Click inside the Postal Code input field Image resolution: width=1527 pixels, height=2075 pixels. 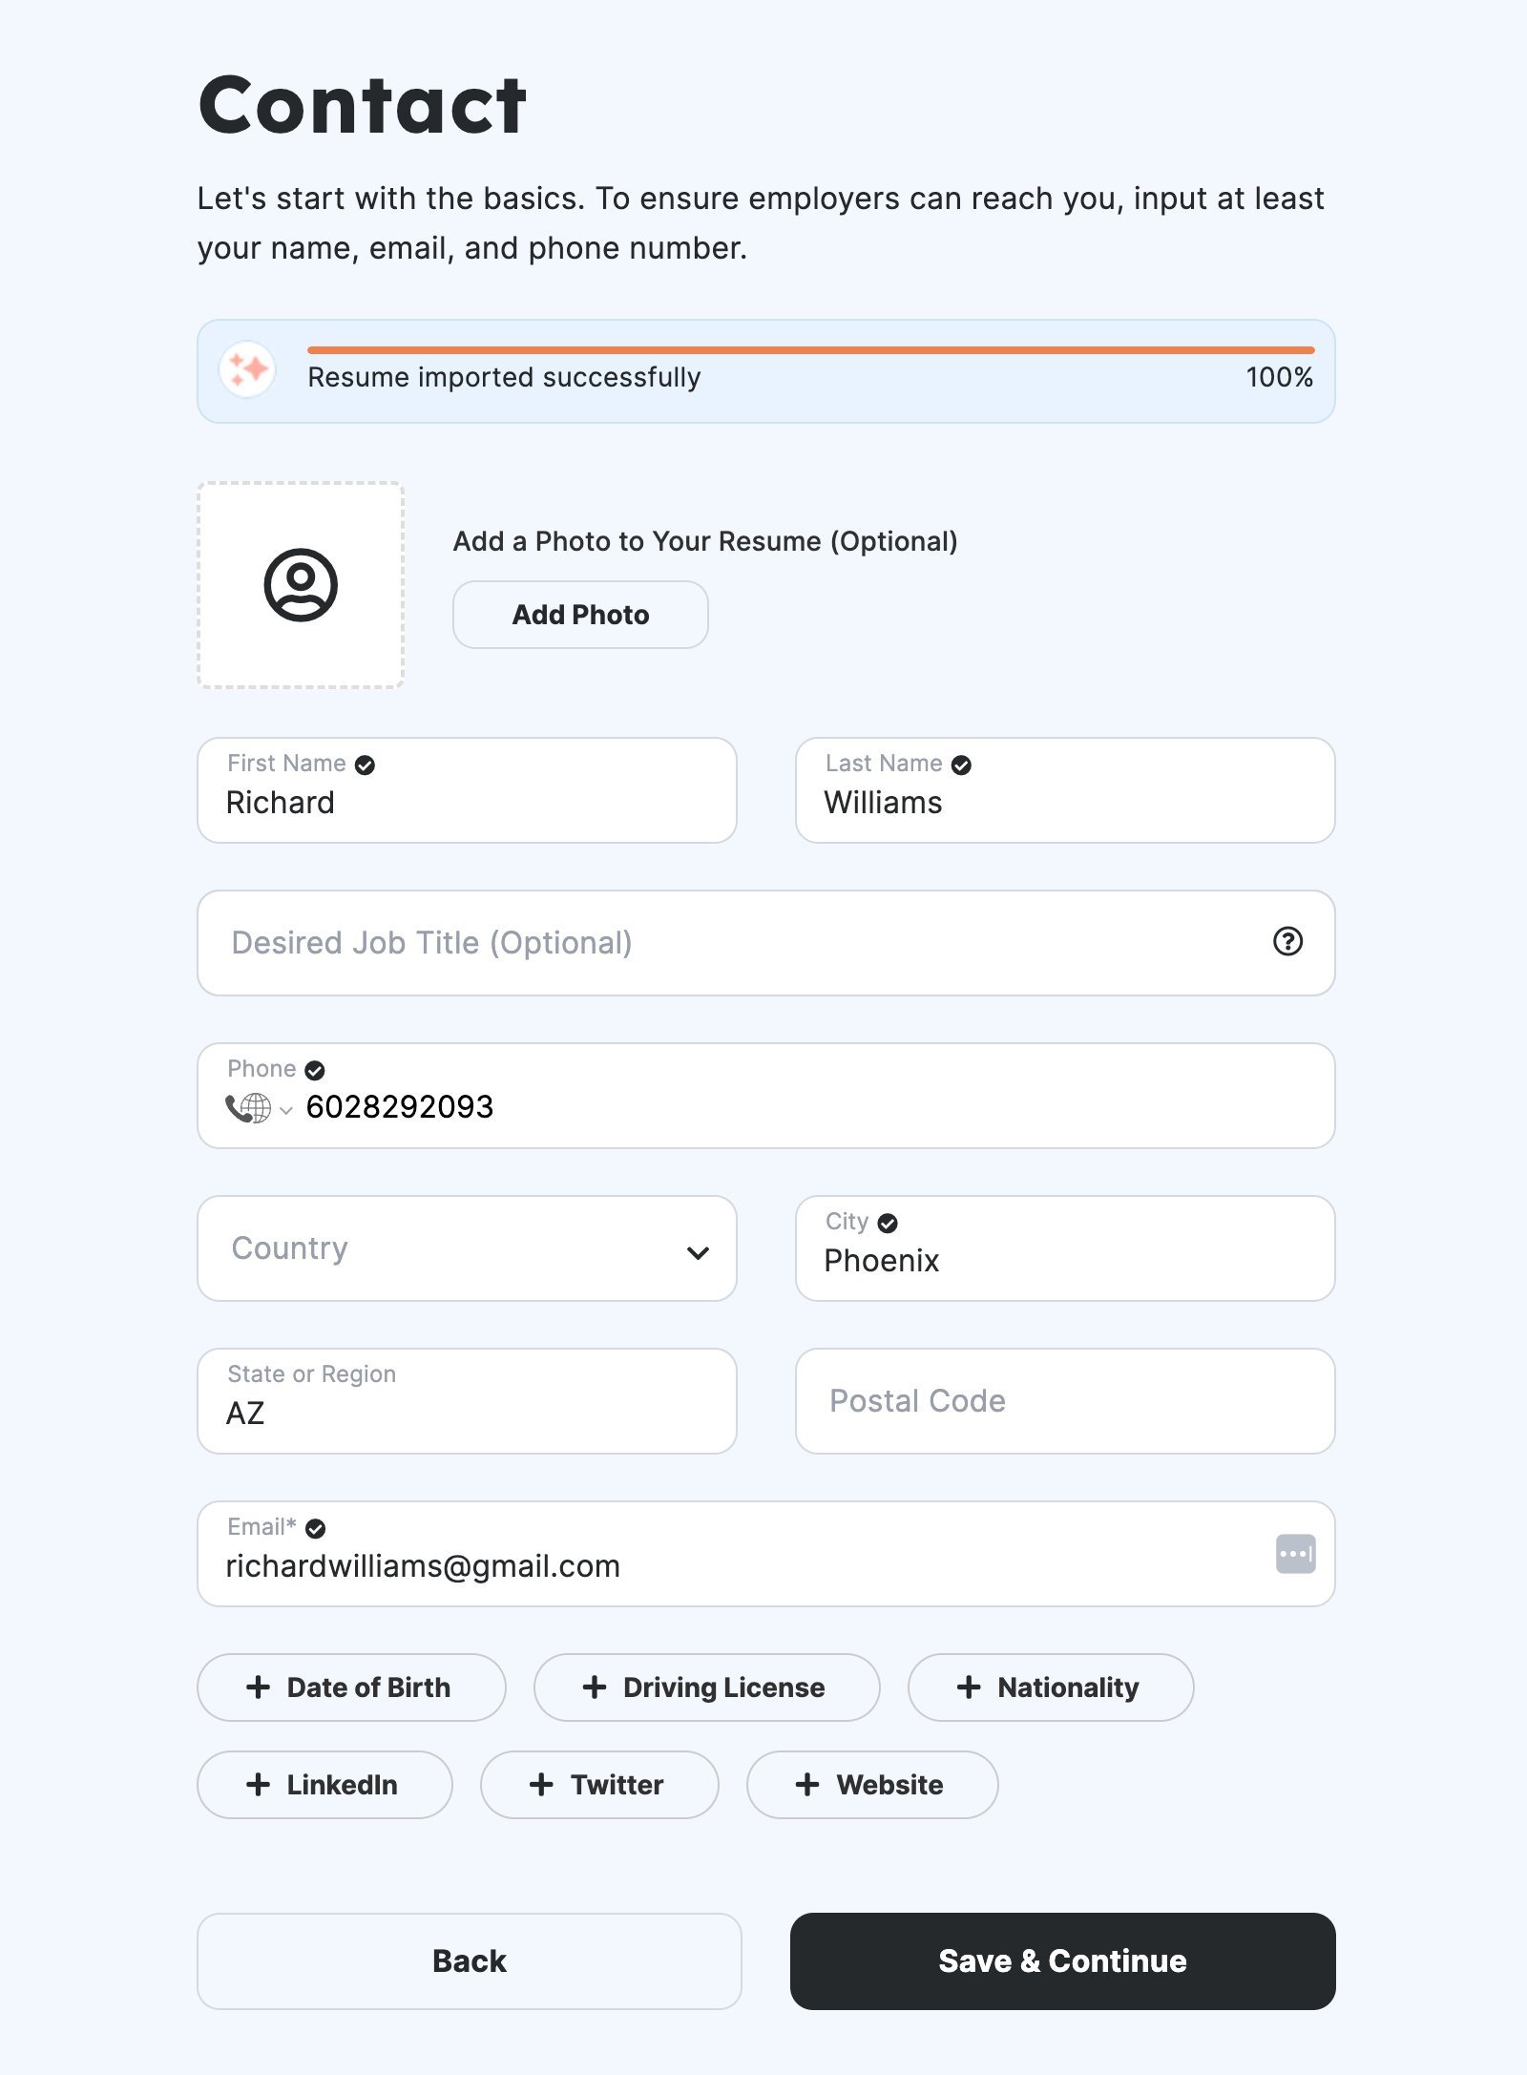[1064, 1400]
